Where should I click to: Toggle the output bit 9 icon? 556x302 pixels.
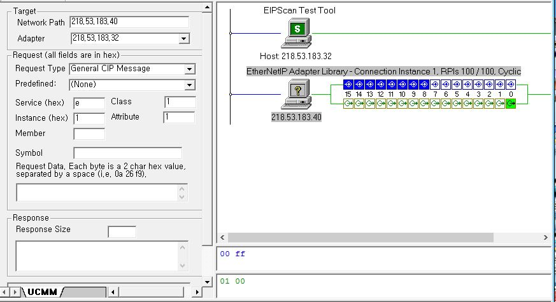413,104
